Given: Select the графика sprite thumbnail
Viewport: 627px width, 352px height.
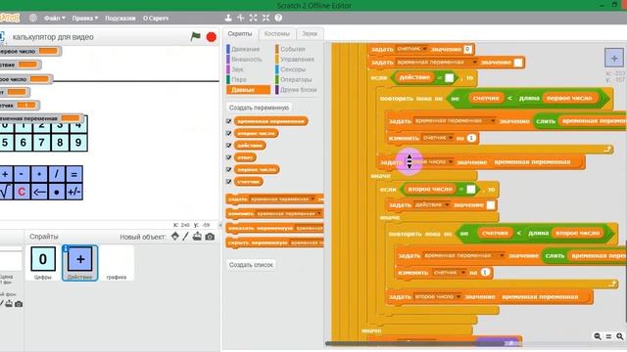Looking at the screenshot, I should (117, 263).
